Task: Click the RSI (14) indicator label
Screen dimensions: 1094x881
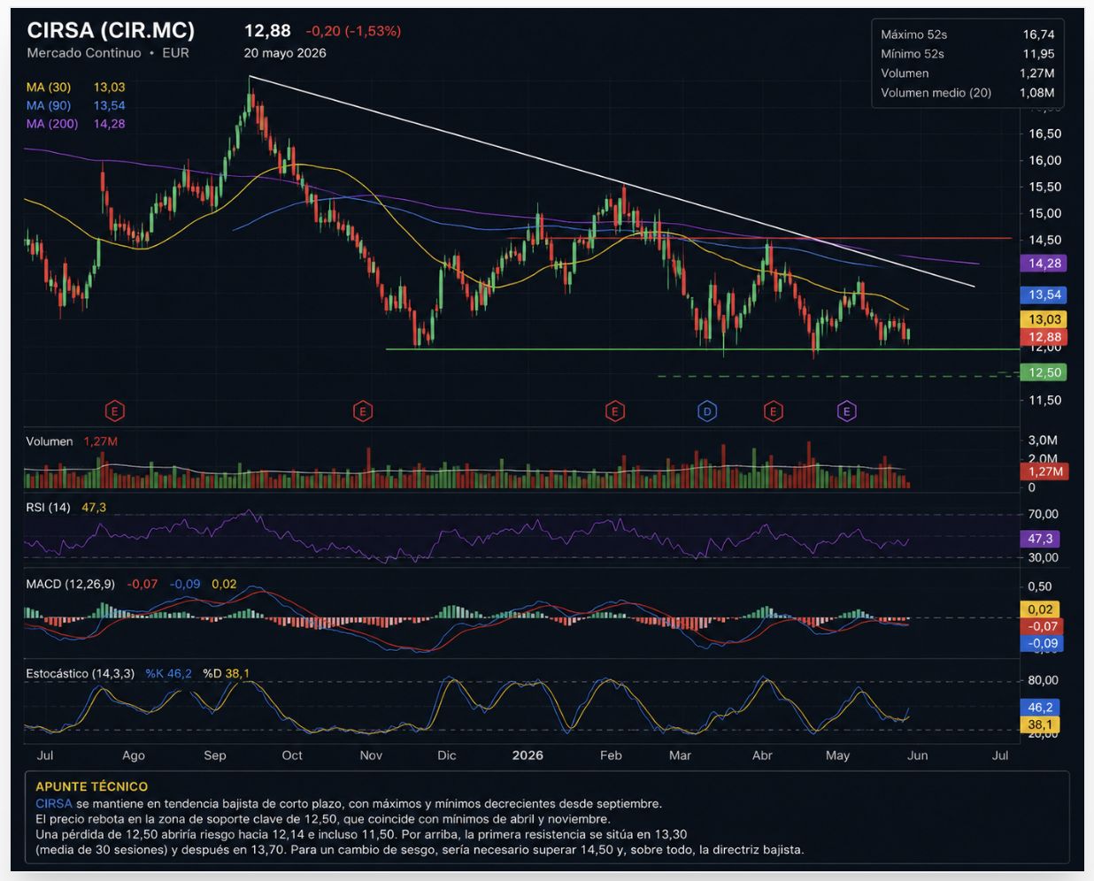Action: (x=48, y=508)
